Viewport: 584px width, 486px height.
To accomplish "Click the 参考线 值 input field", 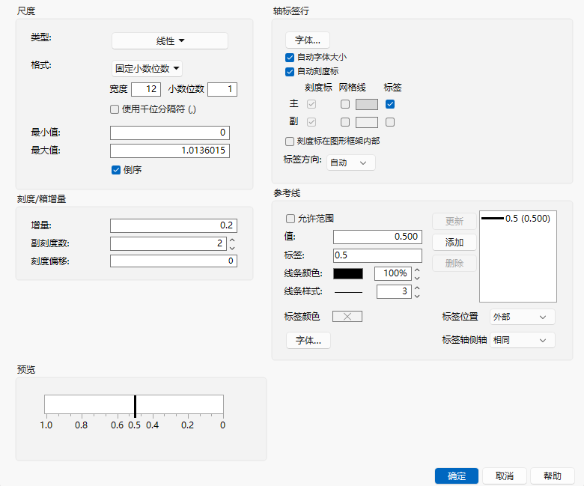I will [x=377, y=237].
